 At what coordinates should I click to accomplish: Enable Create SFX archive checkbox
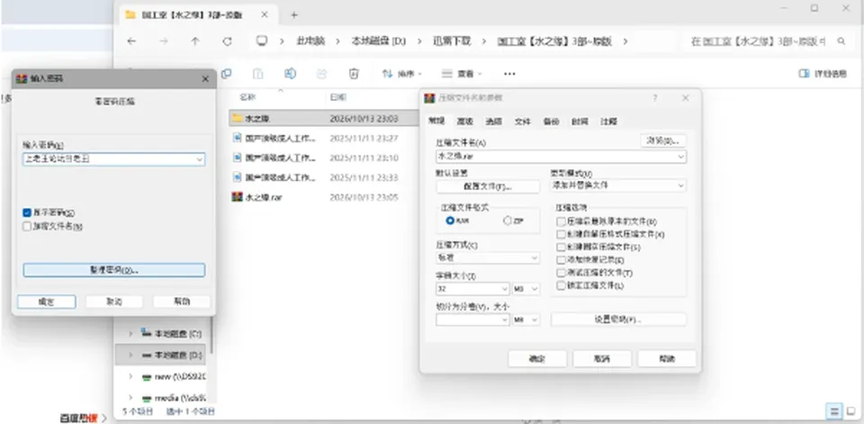tap(561, 234)
